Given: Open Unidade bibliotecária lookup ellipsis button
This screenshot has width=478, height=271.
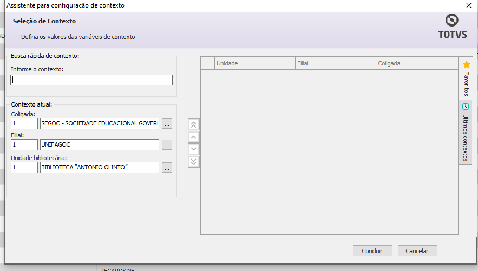Looking at the screenshot, I should [167, 168].
